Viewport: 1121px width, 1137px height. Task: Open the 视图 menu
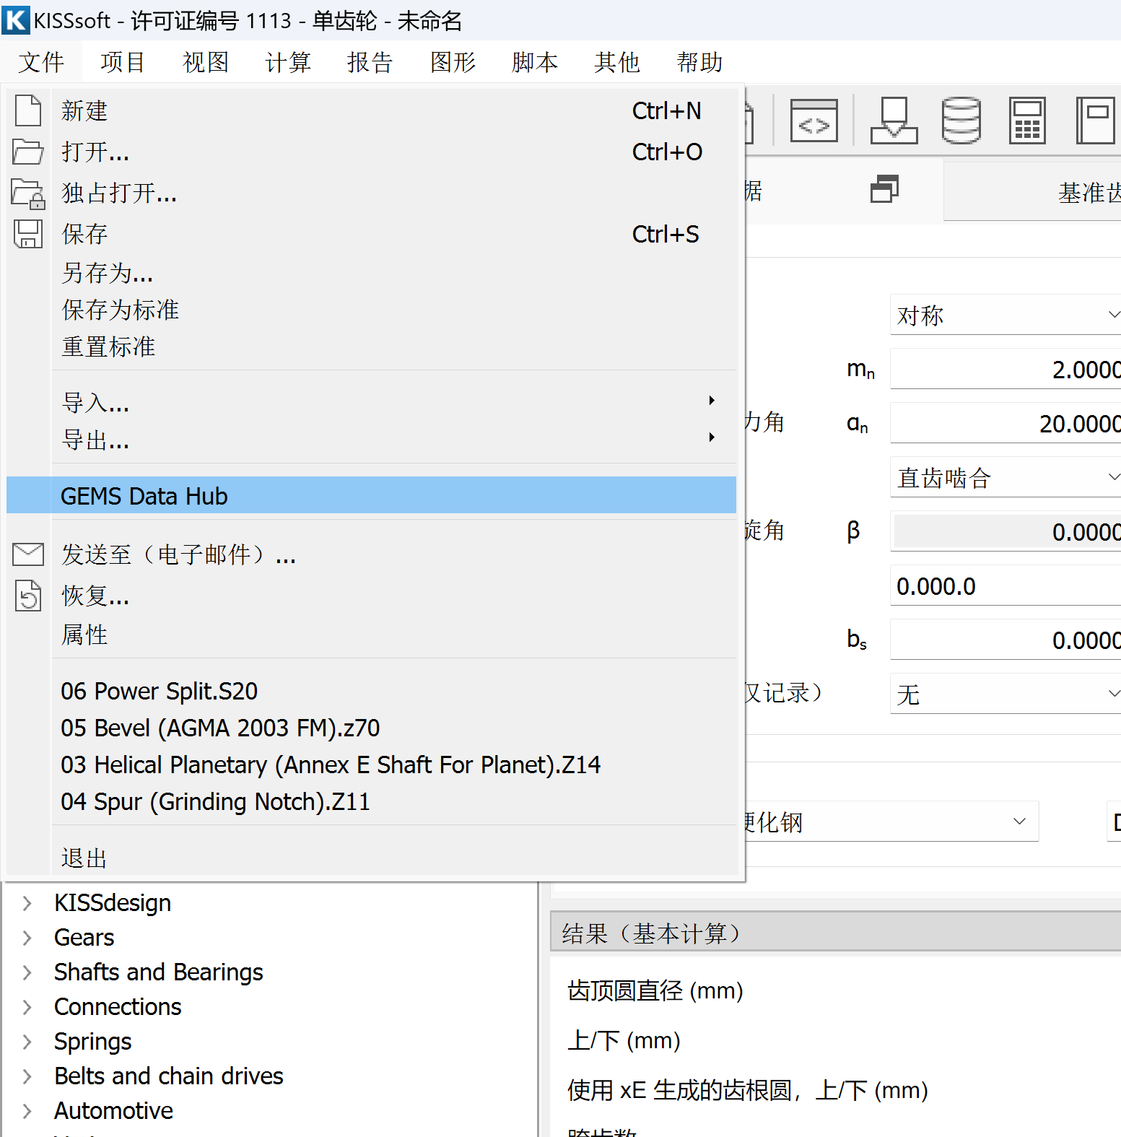pos(205,62)
